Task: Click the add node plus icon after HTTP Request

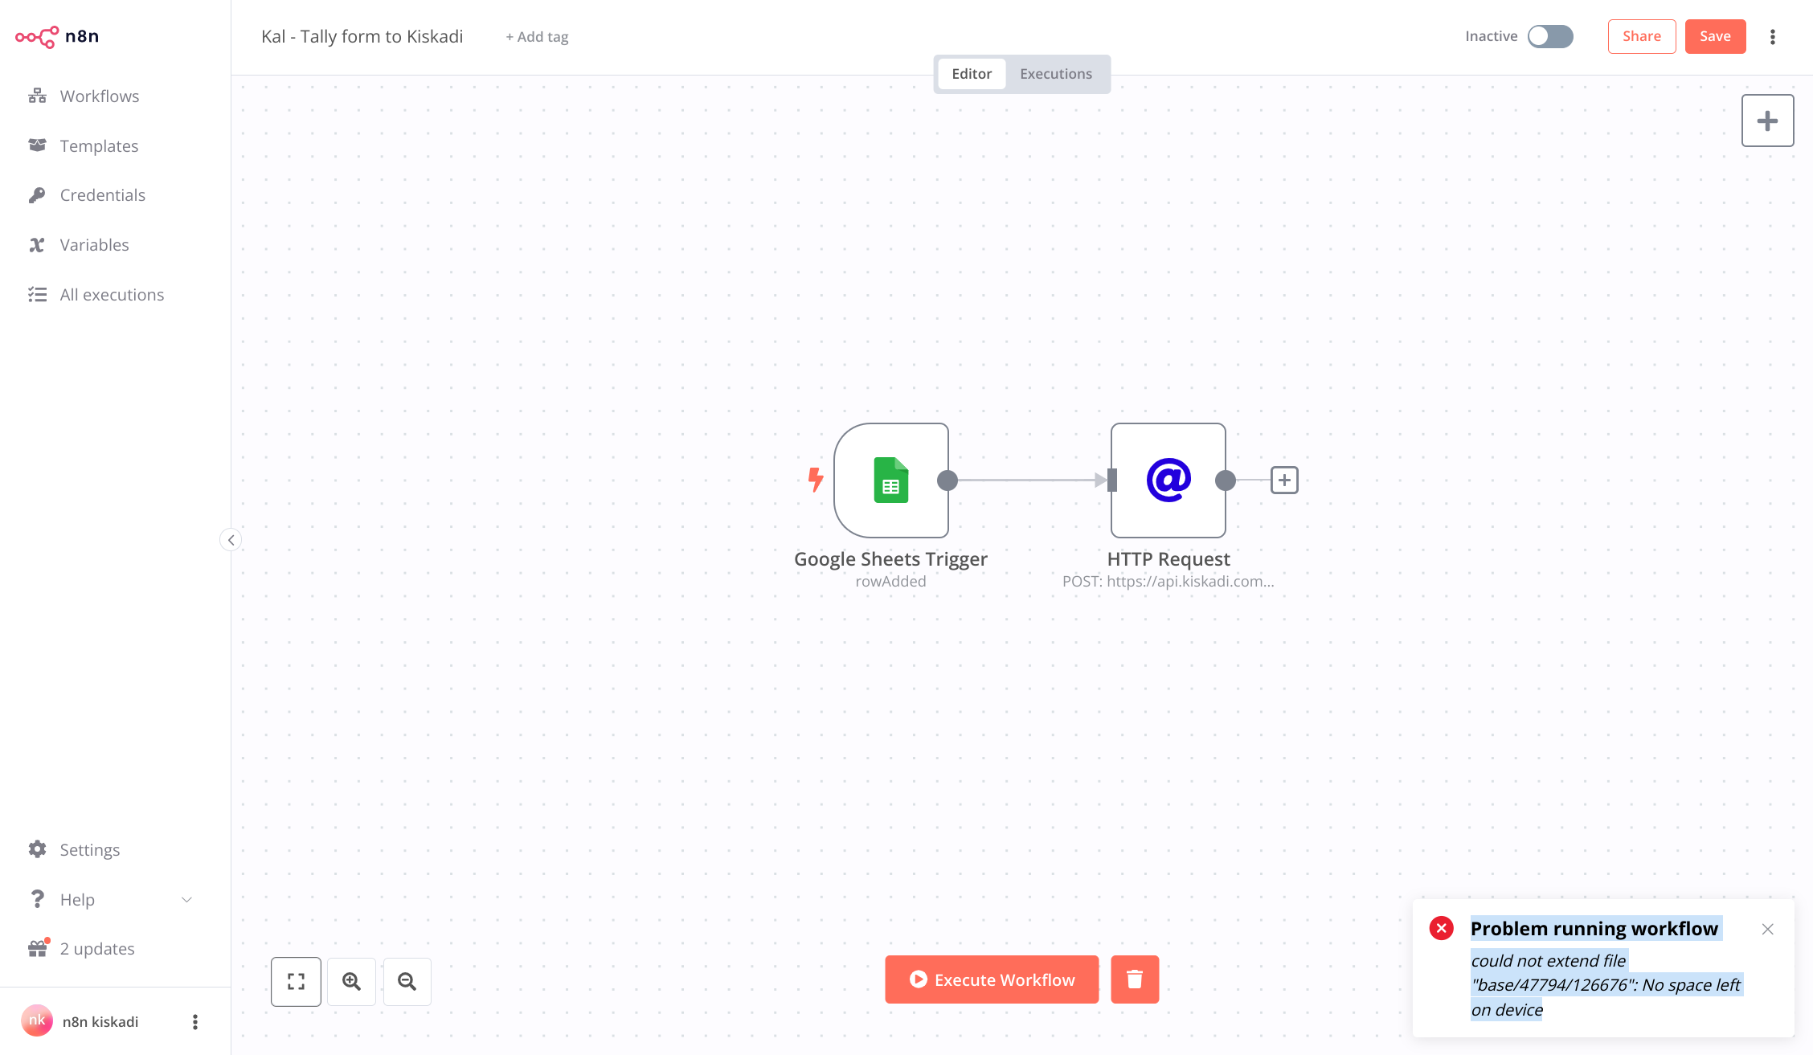Action: pyautogui.click(x=1283, y=480)
